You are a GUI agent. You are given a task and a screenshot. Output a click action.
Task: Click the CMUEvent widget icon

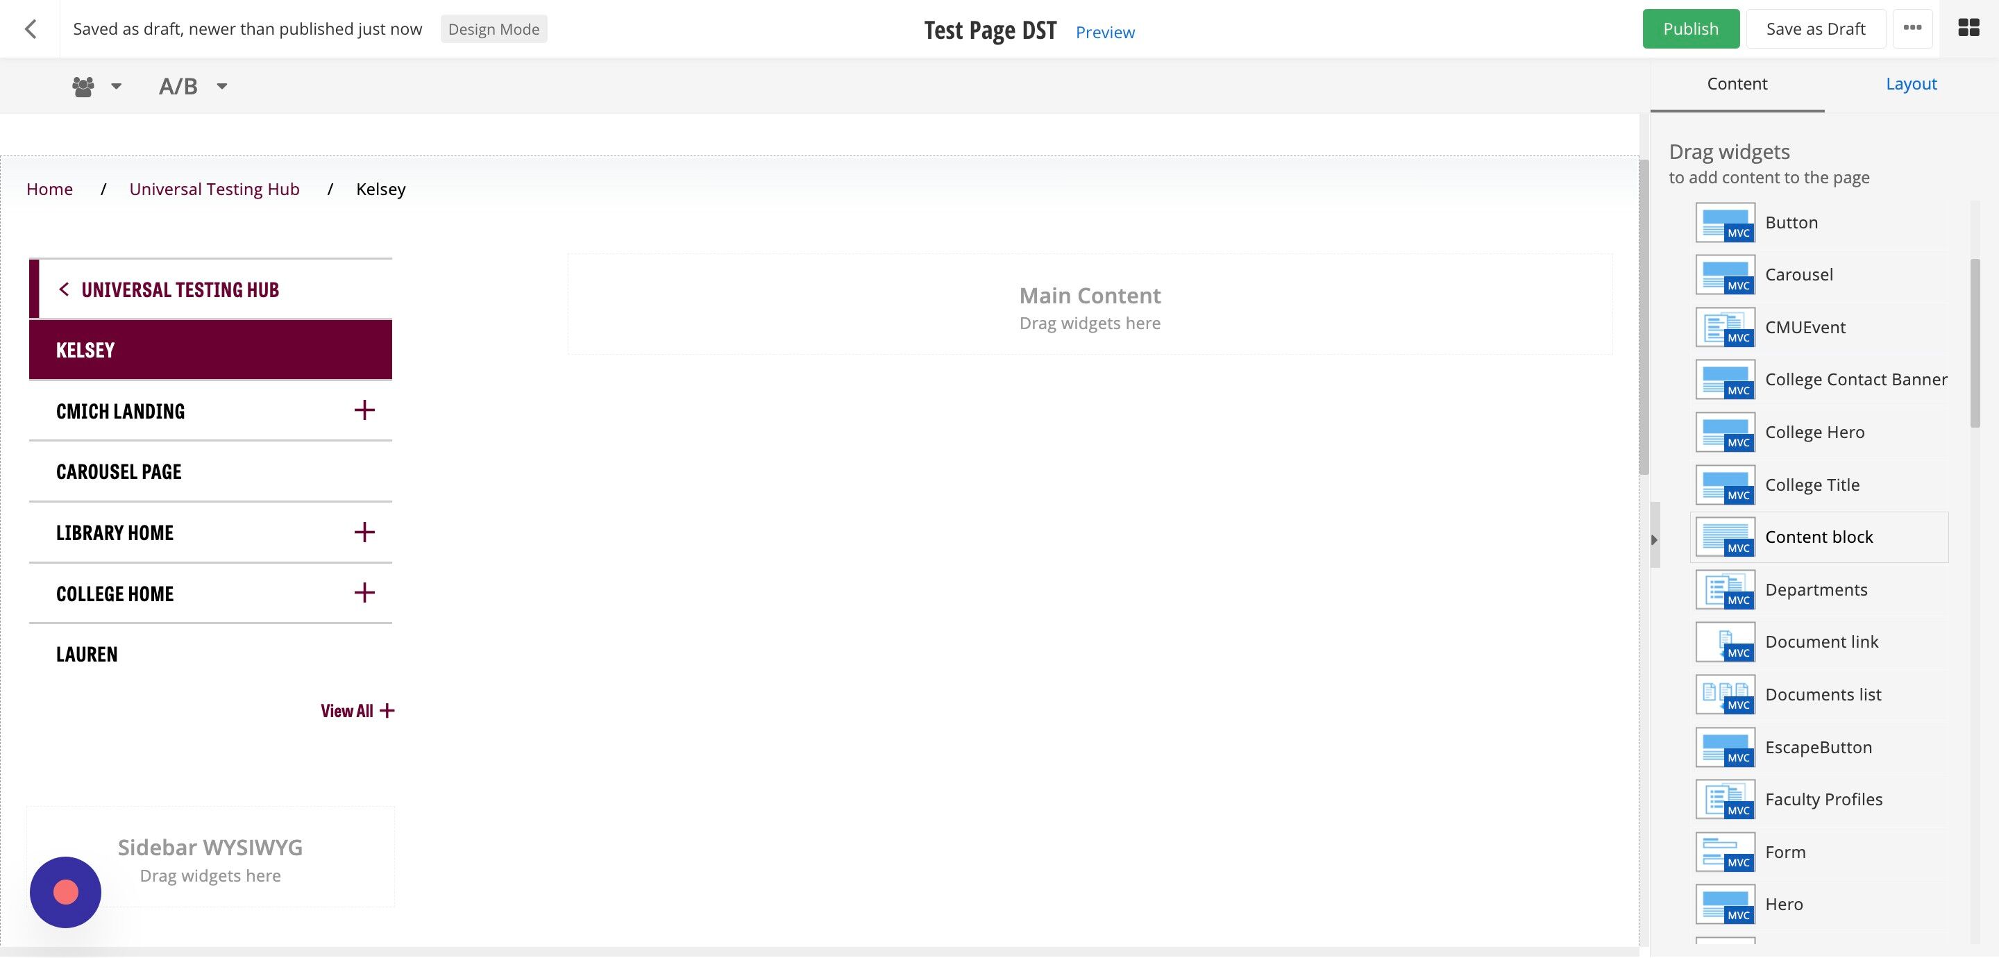[1725, 327]
